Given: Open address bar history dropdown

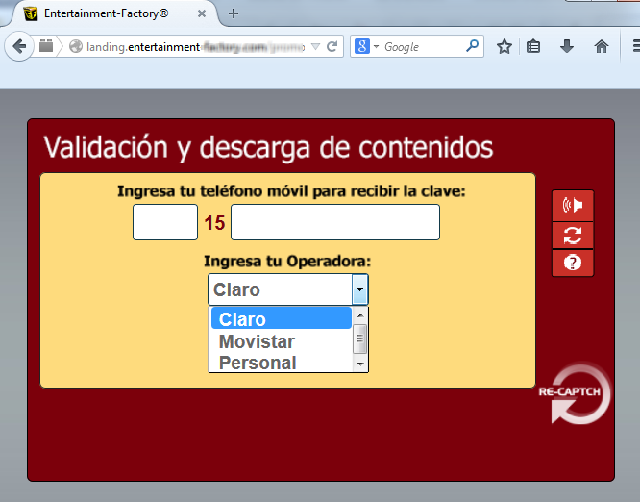Looking at the screenshot, I should point(315,46).
